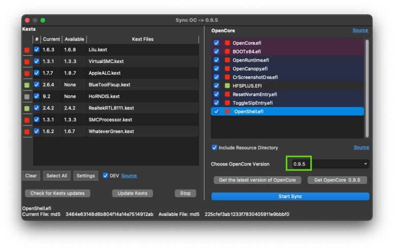Click the Select All button
This screenshot has height=249, width=394.
(57, 176)
